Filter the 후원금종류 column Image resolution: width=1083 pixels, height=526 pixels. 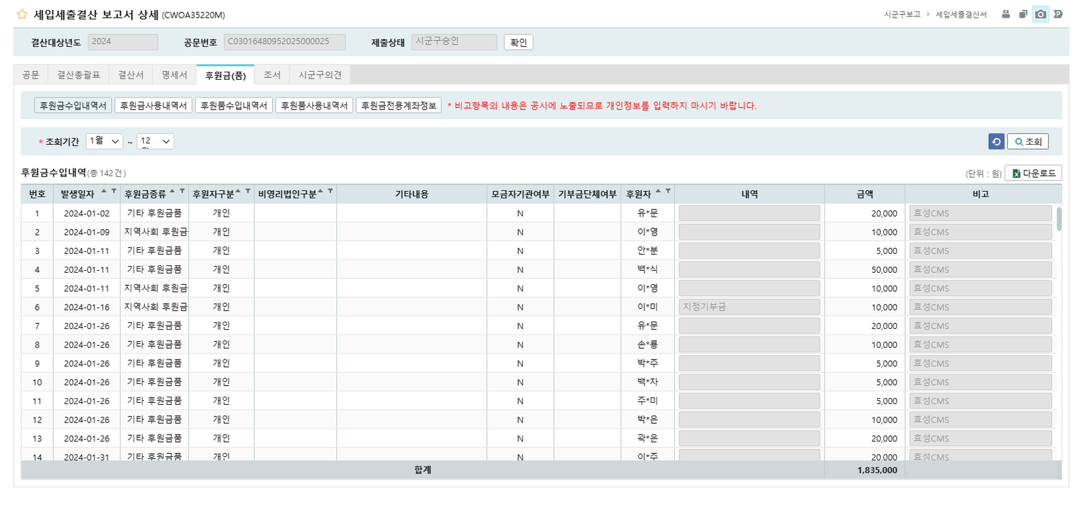pyautogui.click(x=182, y=192)
